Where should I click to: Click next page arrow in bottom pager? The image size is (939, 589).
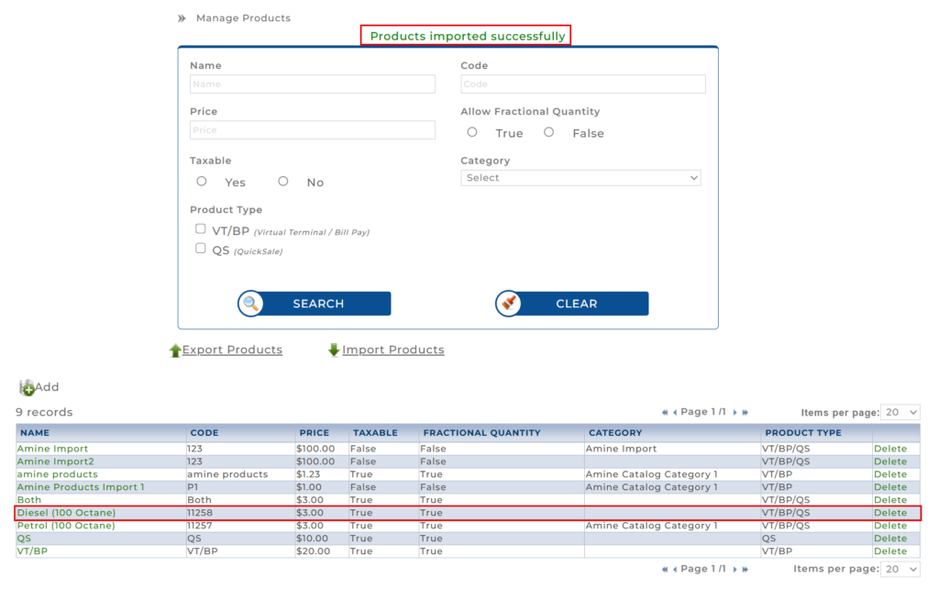pos(735,569)
